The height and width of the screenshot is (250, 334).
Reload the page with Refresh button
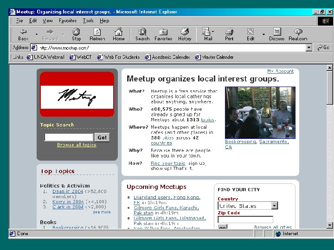pyautogui.click(x=97, y=34)
